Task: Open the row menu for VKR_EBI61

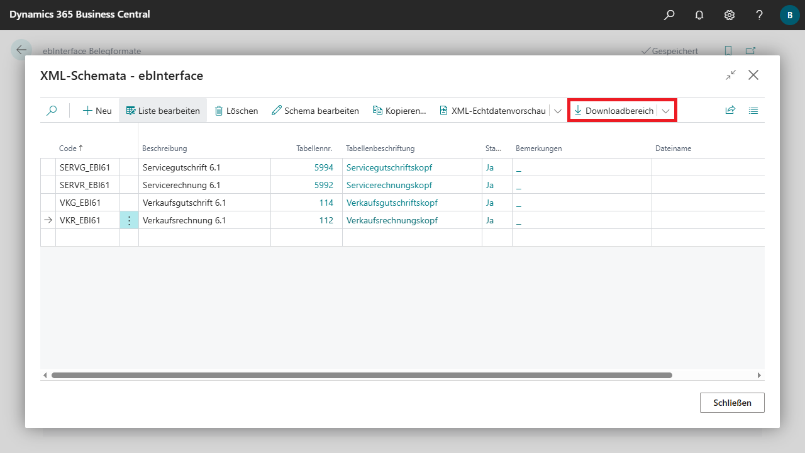Action: click(129, 220)
